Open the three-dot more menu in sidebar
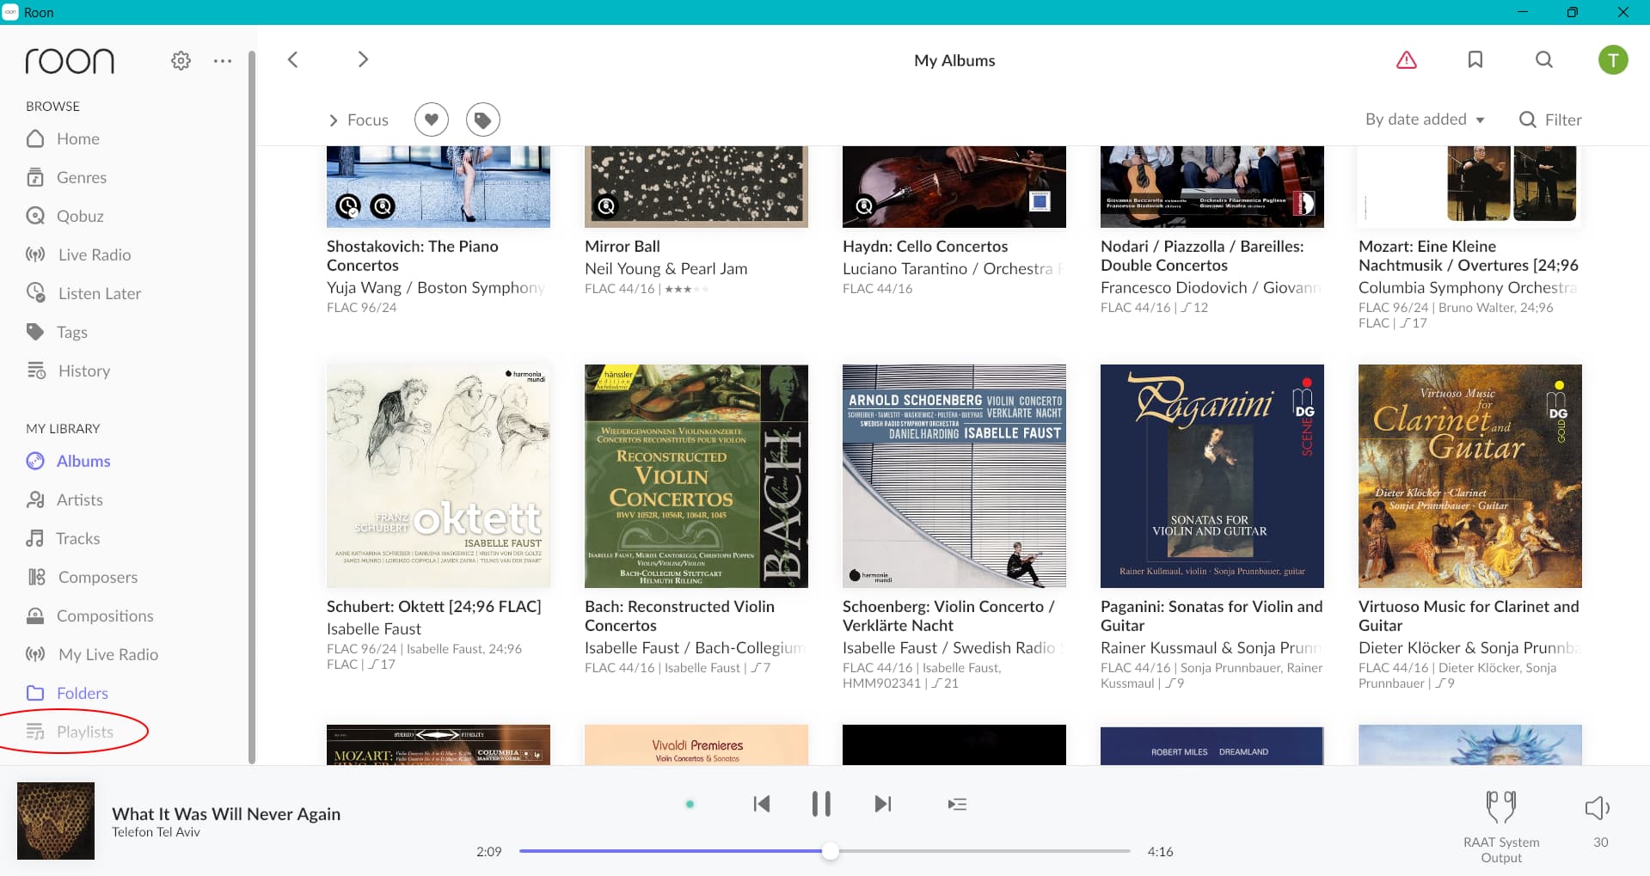 point(223,61)
